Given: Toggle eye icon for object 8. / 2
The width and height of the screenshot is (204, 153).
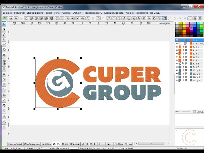Looking at the screenshot, I should tap(177, 64).
